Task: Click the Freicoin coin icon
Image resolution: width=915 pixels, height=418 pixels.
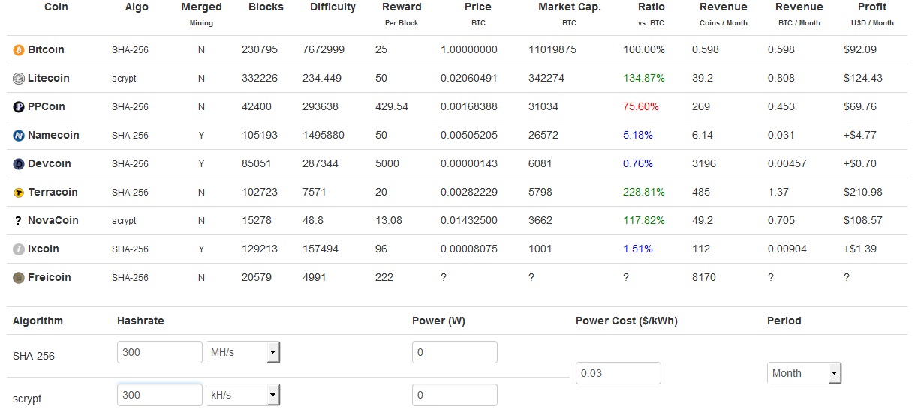Action: tap(19, 278)
